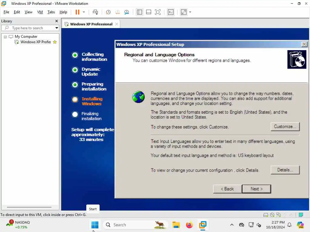Click the OneDrive cloud tray icon
Screen dimensions: 310x232
241,225
